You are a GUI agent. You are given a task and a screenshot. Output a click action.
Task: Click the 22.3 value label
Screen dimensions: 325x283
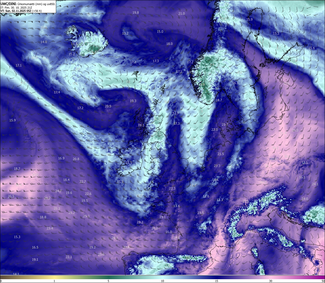(172, 189)
